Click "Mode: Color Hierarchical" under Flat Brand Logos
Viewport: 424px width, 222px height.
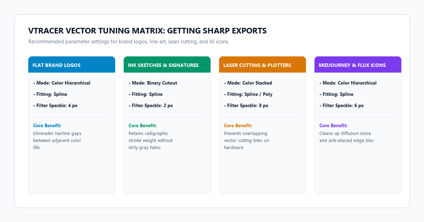[x=62, y=83]
